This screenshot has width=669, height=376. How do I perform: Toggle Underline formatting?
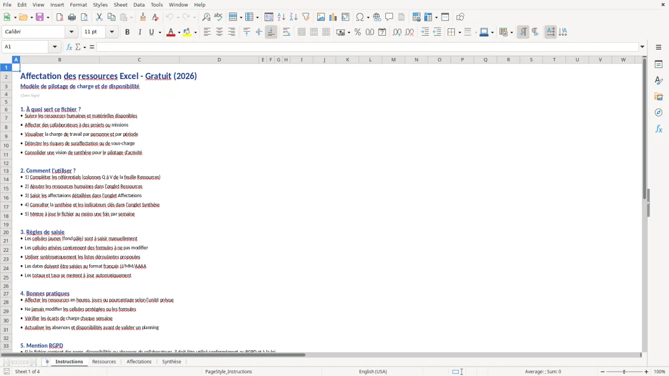[x=152, y=32]
